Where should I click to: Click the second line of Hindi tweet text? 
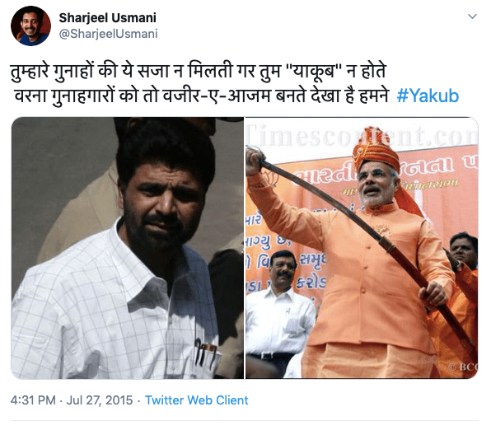pos(201,96)
